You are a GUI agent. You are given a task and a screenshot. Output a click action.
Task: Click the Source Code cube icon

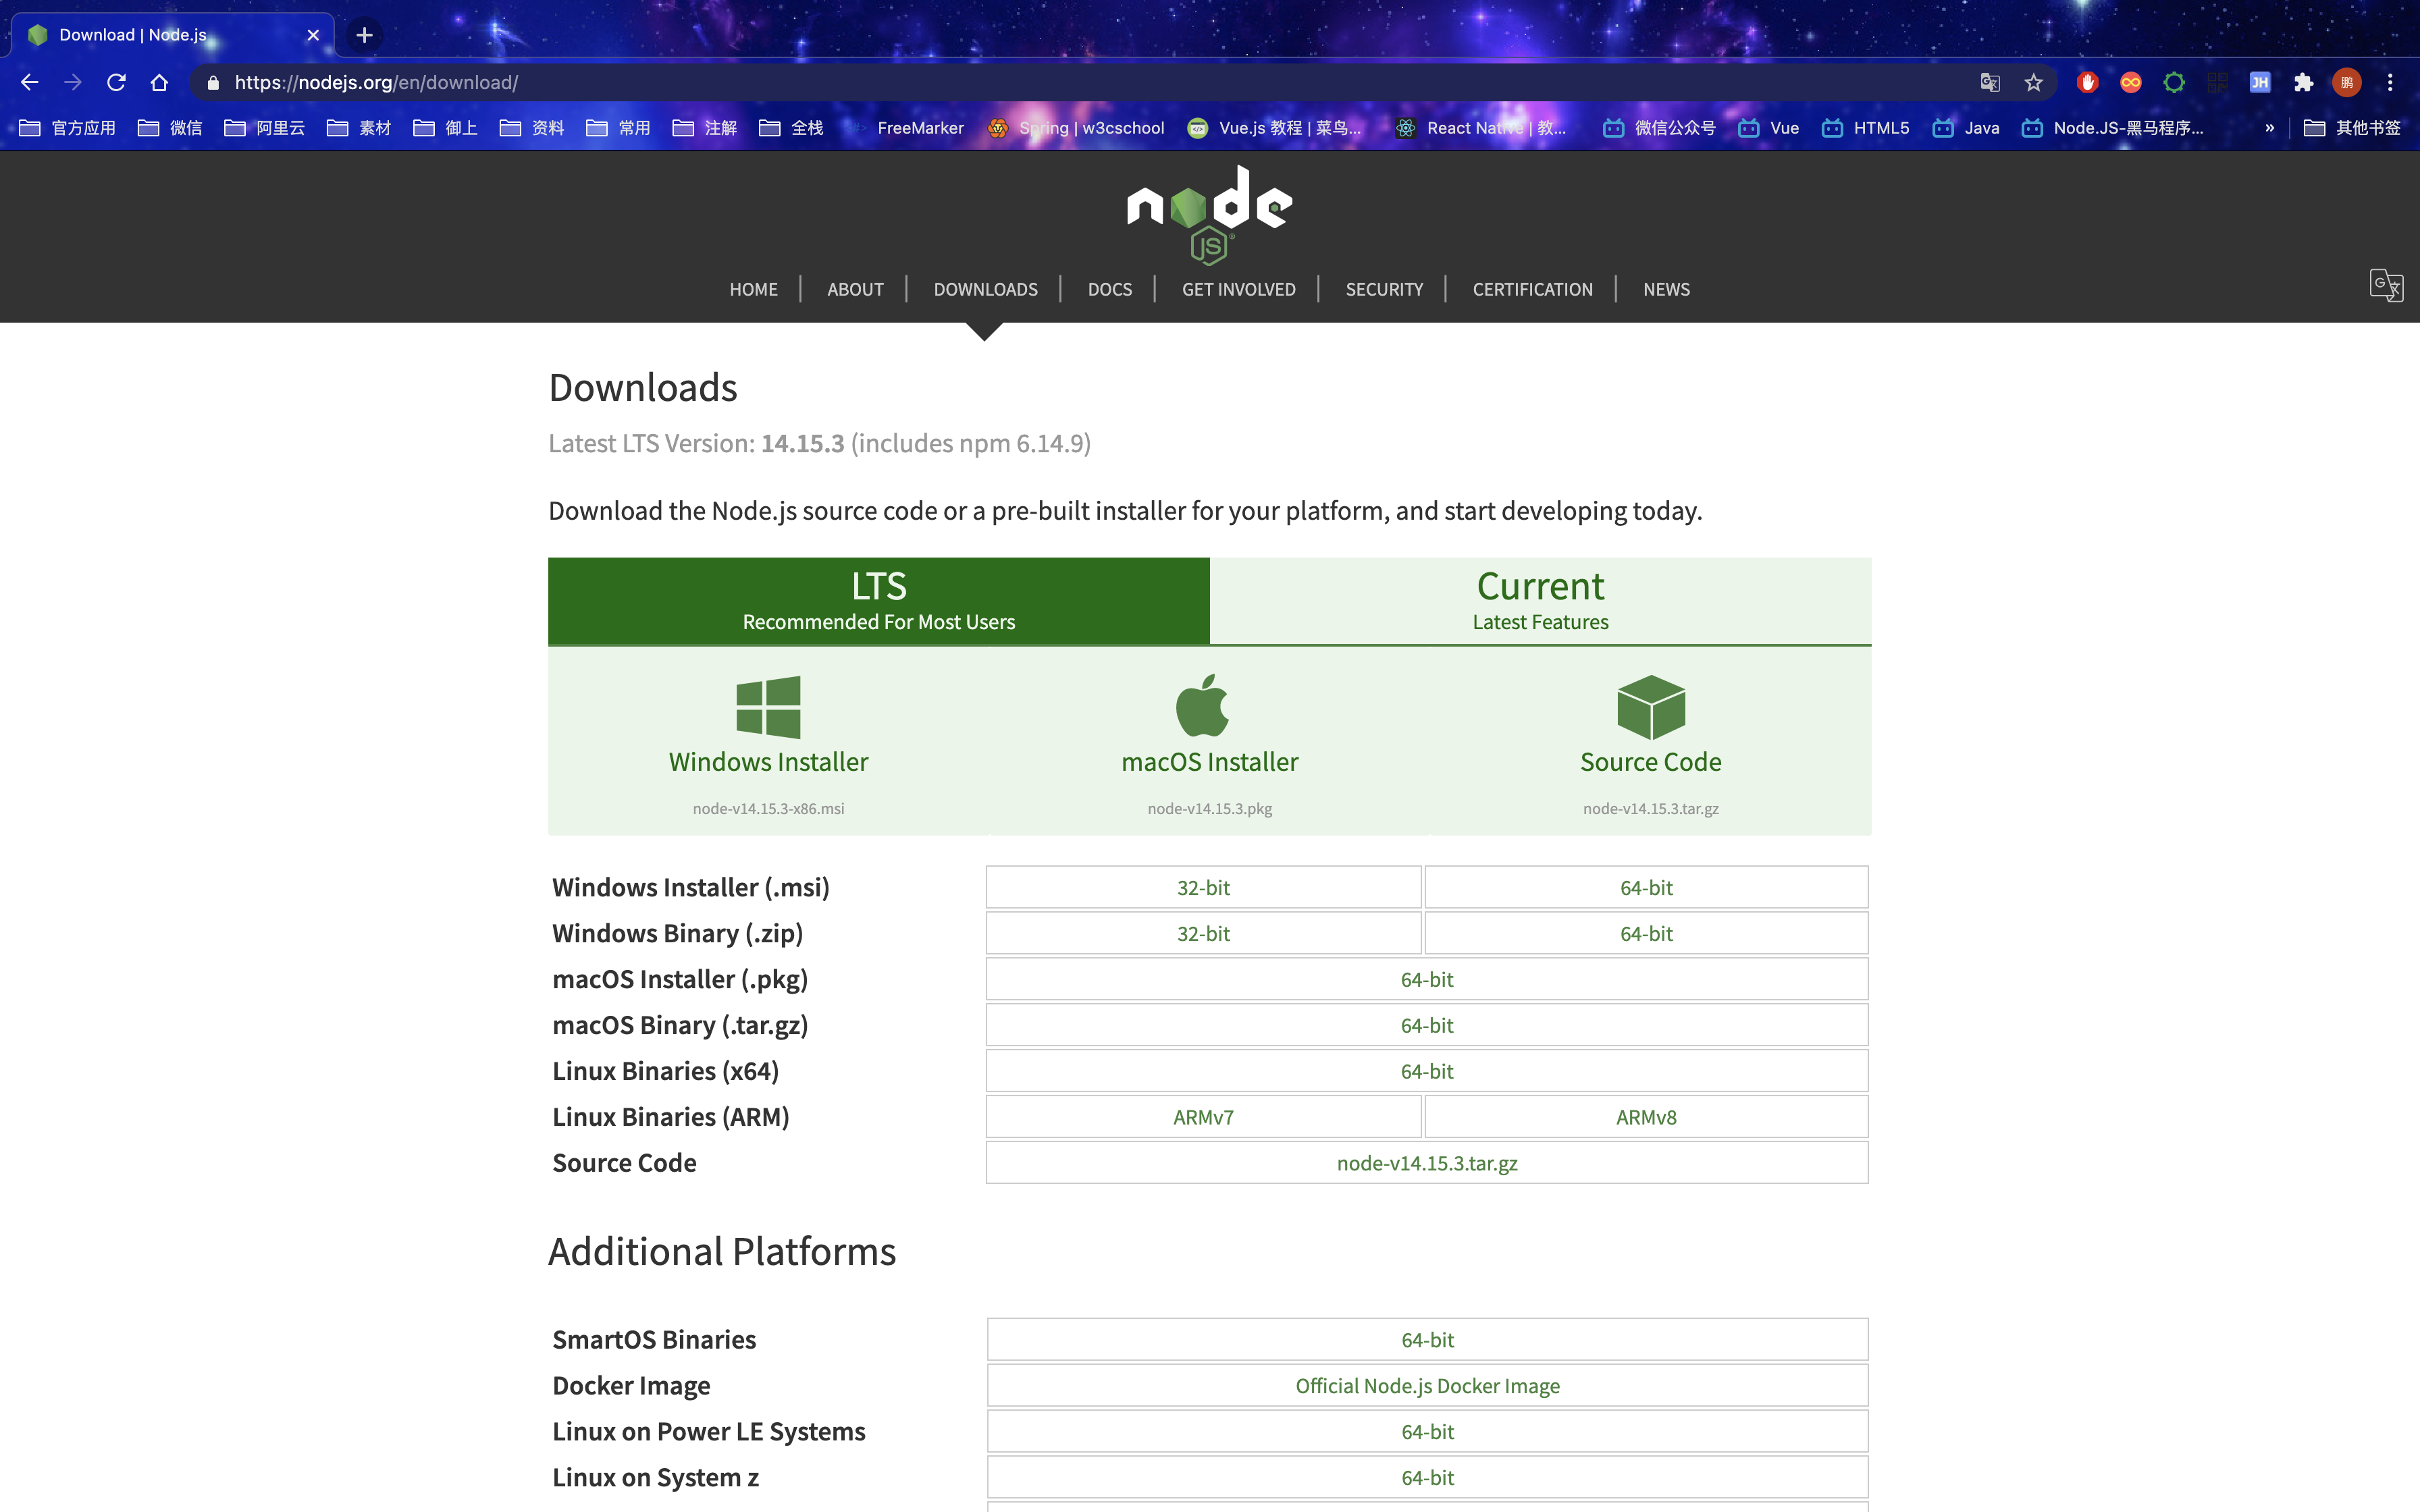click(x=1651, y=706)
